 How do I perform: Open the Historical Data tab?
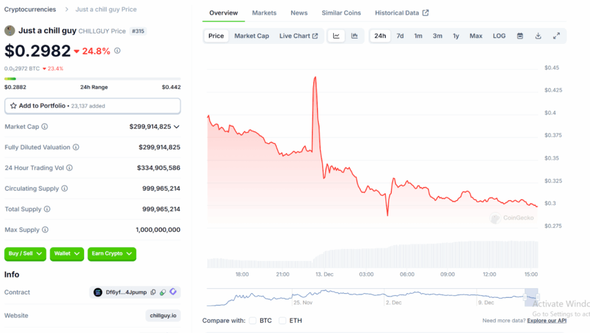click(x=401, y=13)
